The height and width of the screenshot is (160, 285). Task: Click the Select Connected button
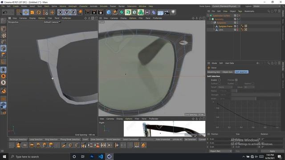(x=130, y=140)
